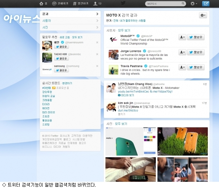View all photos via 모두 보기

(x=121, y=124)
